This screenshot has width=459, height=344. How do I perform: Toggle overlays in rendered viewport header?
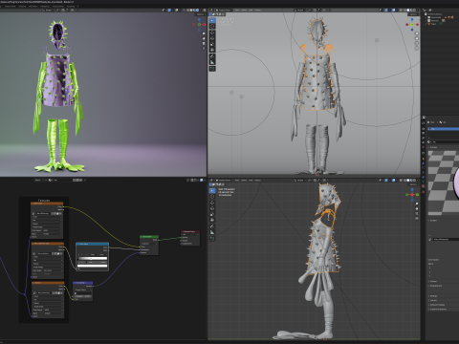point(177,10)
